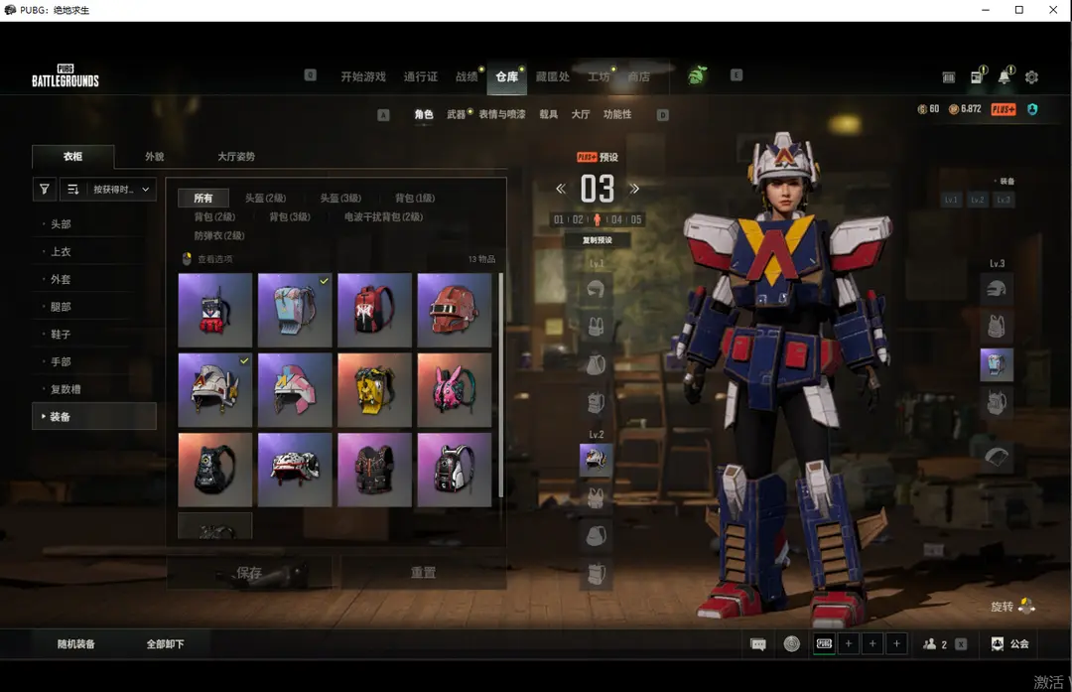Click 复制预设 copy preset button
The width and height of the screenshot is (1072, 692).
597,240
